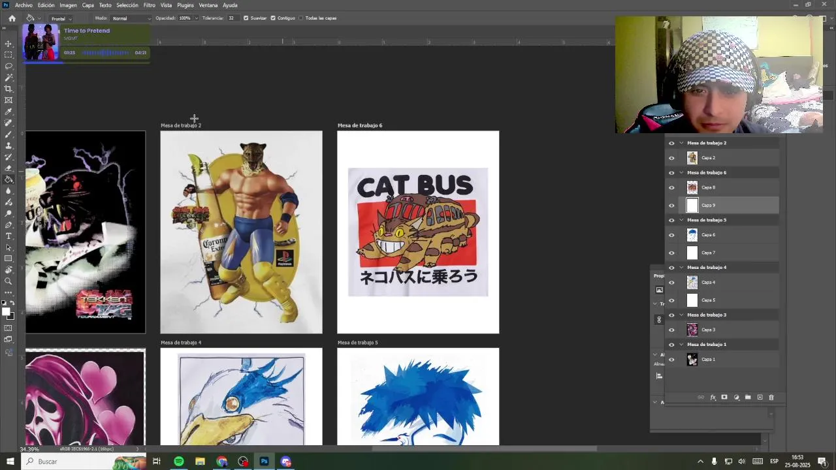Hide Capa 2 layer visibility
836x470 pixels.
point(671,158)
